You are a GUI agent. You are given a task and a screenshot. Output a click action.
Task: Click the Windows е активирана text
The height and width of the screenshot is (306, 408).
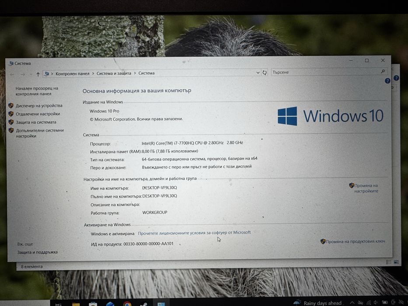click(x=112, y=234)
